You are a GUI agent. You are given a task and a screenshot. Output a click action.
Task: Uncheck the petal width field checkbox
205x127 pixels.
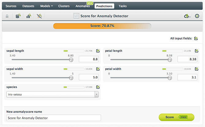coord(196,69)
